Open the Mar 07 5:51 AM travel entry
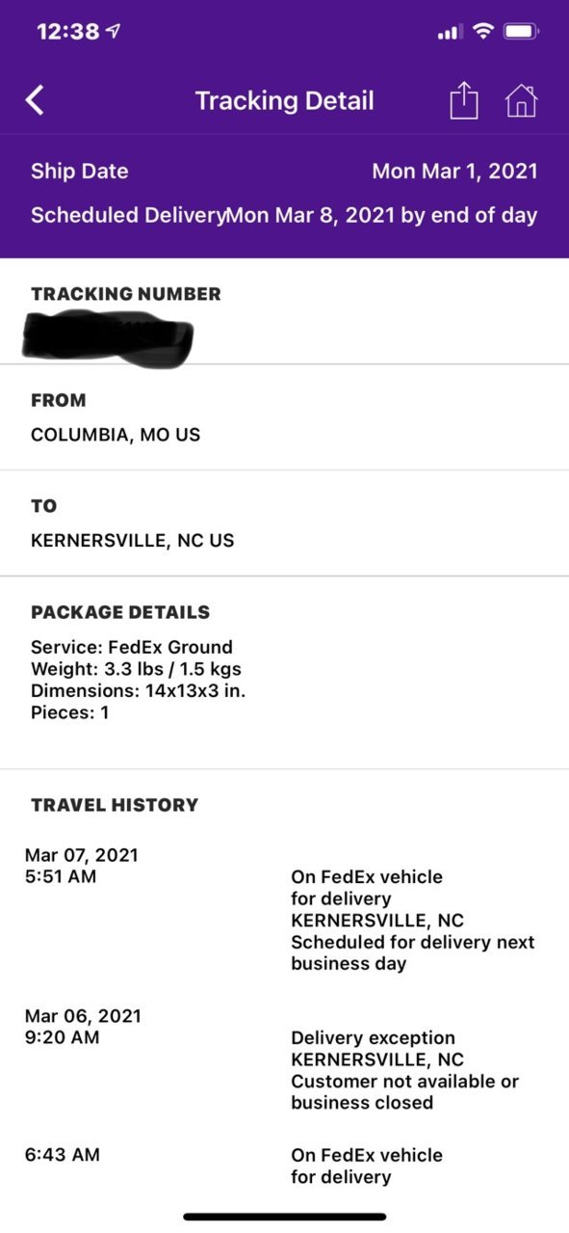This screenshot has height=1233, width=569. point(284,908)
